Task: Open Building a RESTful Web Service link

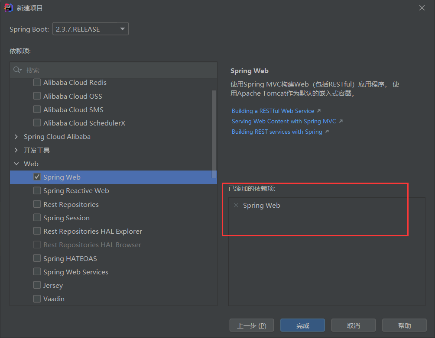Action: coord(273,111)
